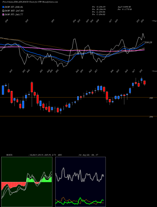Click the 'Pre O: 256.39' value
157x207 pixels.
[x=99, y=7]
